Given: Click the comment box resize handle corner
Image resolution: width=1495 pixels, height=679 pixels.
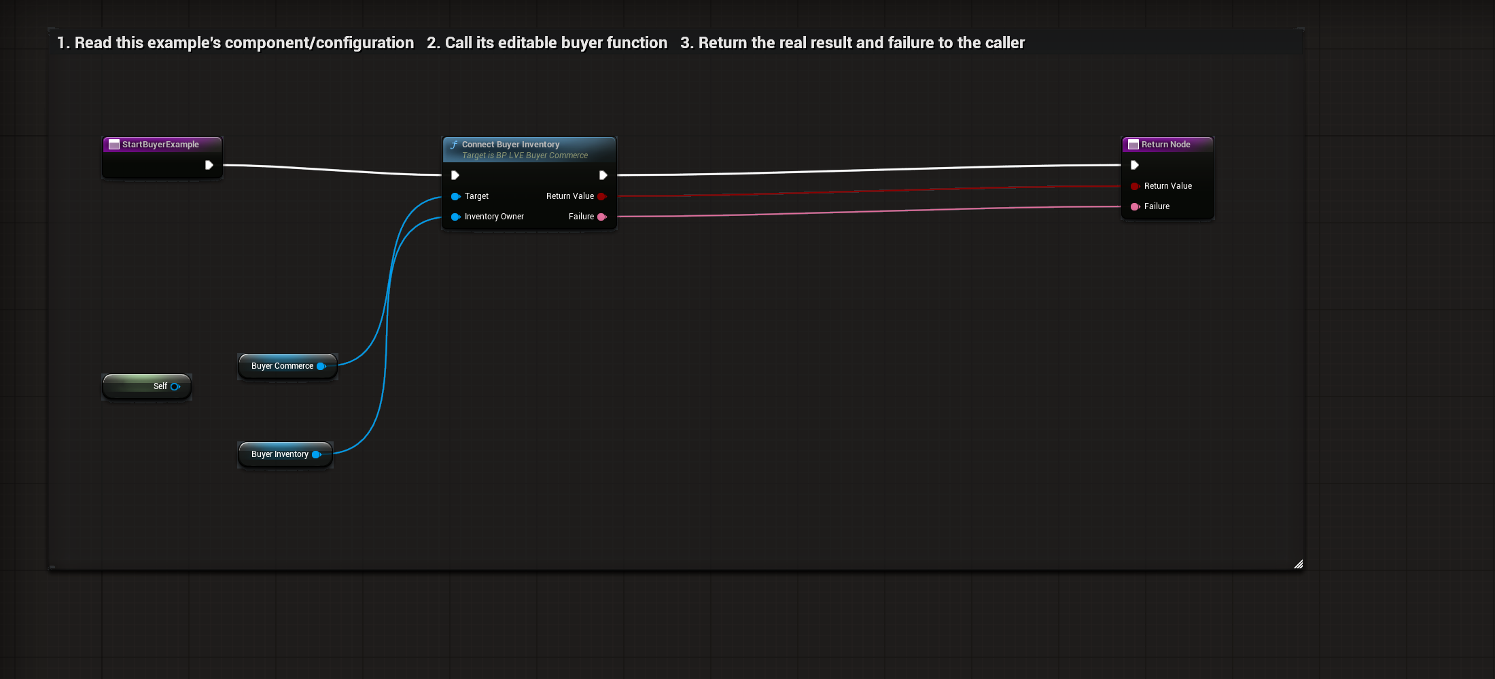Looking at the screenshot, I should [x=1298, y=564].
